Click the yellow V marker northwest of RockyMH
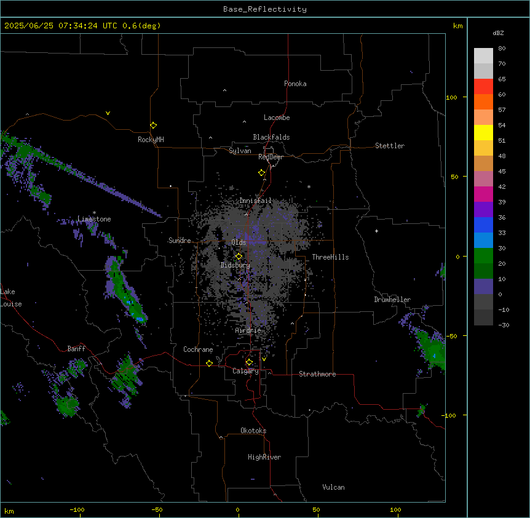 (x=108, y=113)
